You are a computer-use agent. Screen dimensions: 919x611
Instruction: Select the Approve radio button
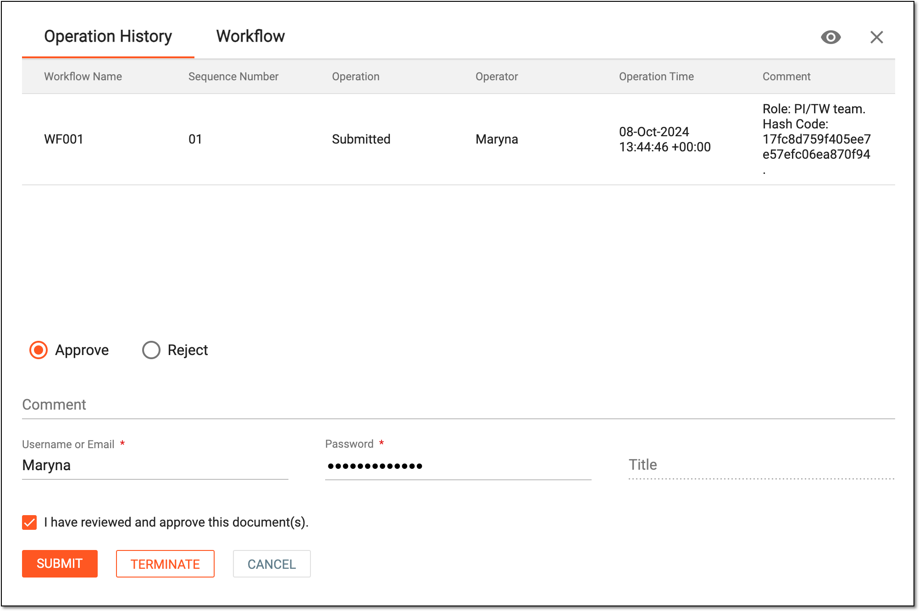click(x=39, y=350)
